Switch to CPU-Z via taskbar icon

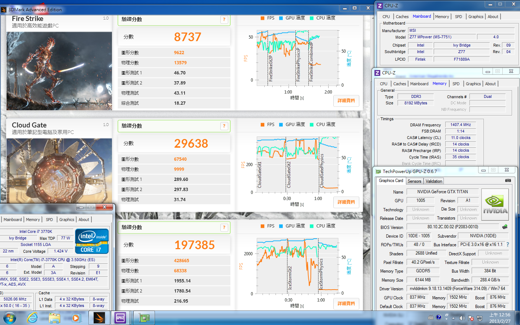[x=121, y=318]
